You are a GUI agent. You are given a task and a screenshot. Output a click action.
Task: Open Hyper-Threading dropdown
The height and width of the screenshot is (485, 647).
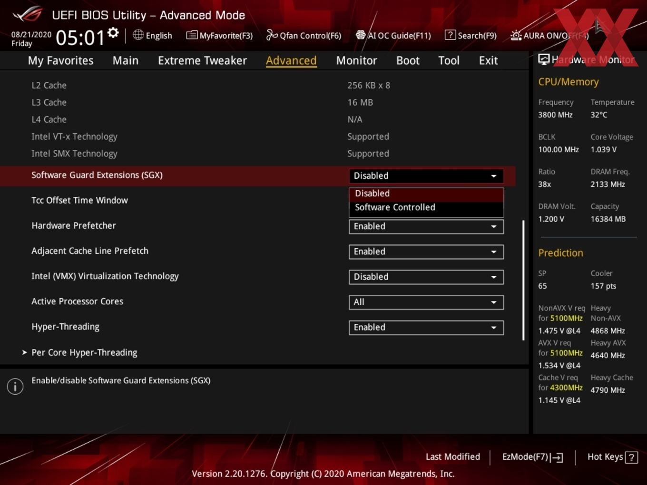pyautogui.click(x=426, y=327)
